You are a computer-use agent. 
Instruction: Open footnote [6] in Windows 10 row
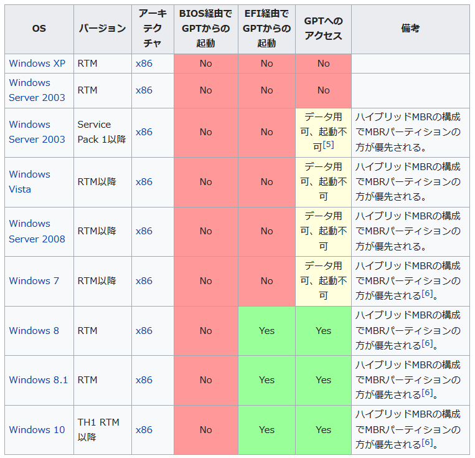pos(427,442)
